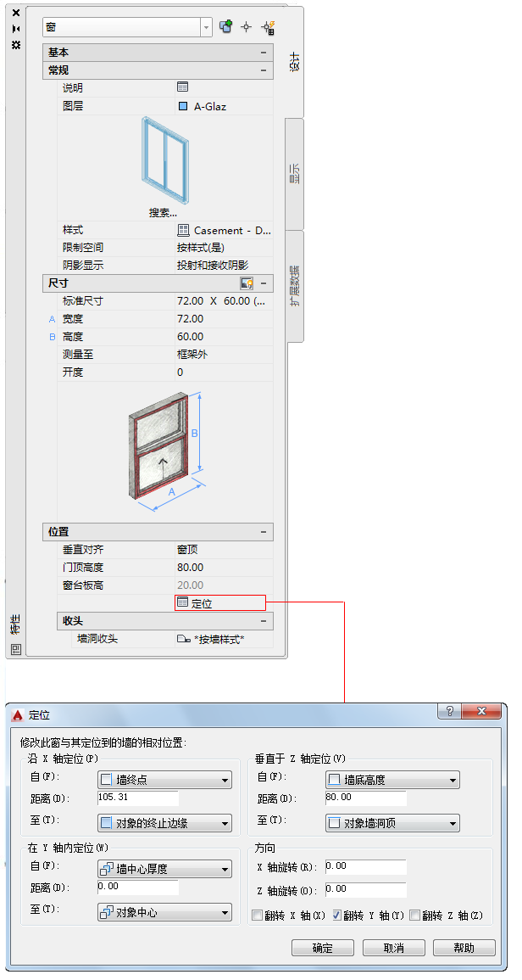Switch to the 显示 tab

tap(295, 174)
